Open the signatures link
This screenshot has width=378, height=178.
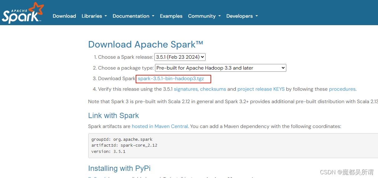[186, 89]
